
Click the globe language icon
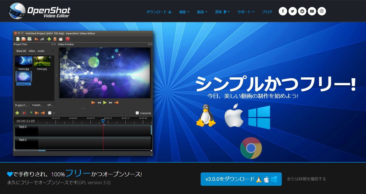coord(322,11)
